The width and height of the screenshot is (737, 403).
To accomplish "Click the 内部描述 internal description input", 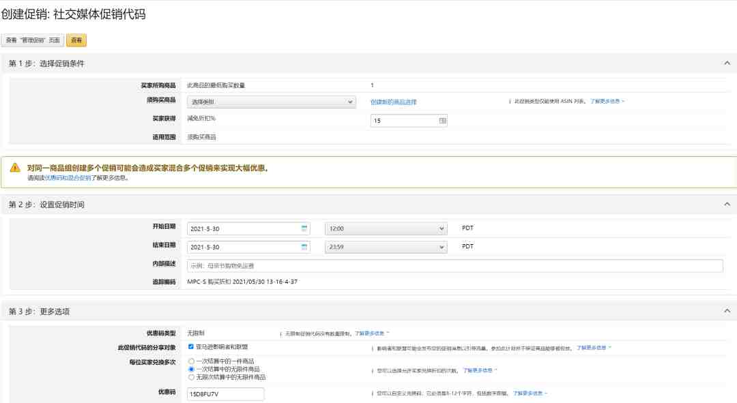I will click(455, 266).
